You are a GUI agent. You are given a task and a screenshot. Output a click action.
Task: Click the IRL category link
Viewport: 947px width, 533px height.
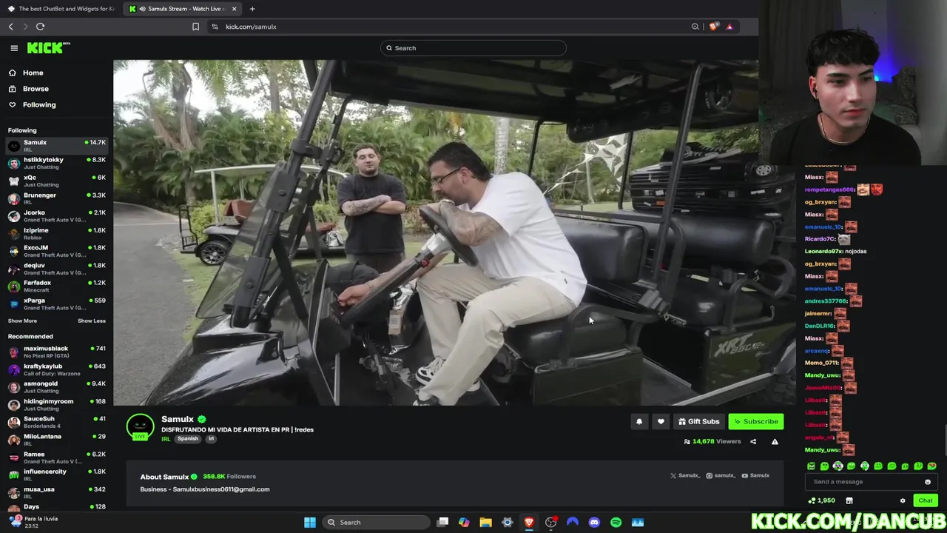(166, 439)
